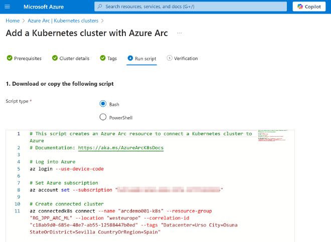Open the ellipsis more options menu
Screen dimensions: 331x242
coord(180,33)
